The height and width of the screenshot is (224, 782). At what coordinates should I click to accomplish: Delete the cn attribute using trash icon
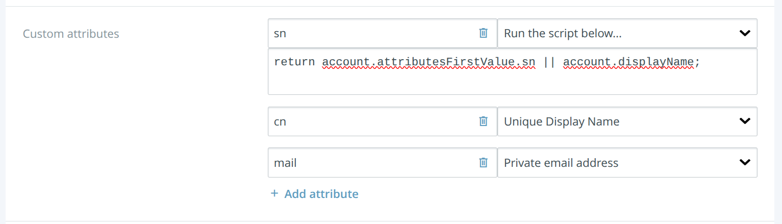click(483, 121)
